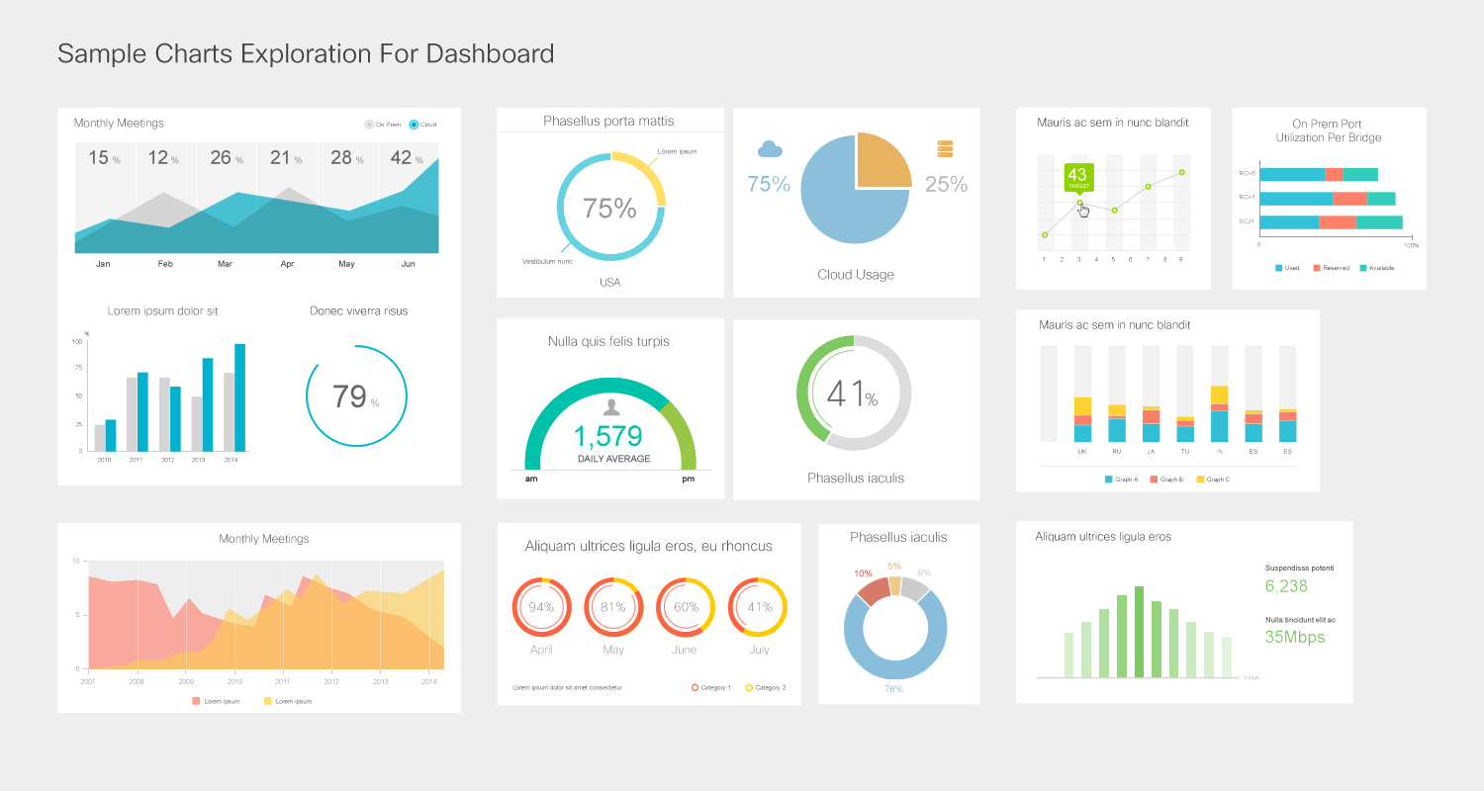Screen dimensions: 1484x791
Task: Toggle Category 2 legend marker
Action: click(x=749, y=687)
